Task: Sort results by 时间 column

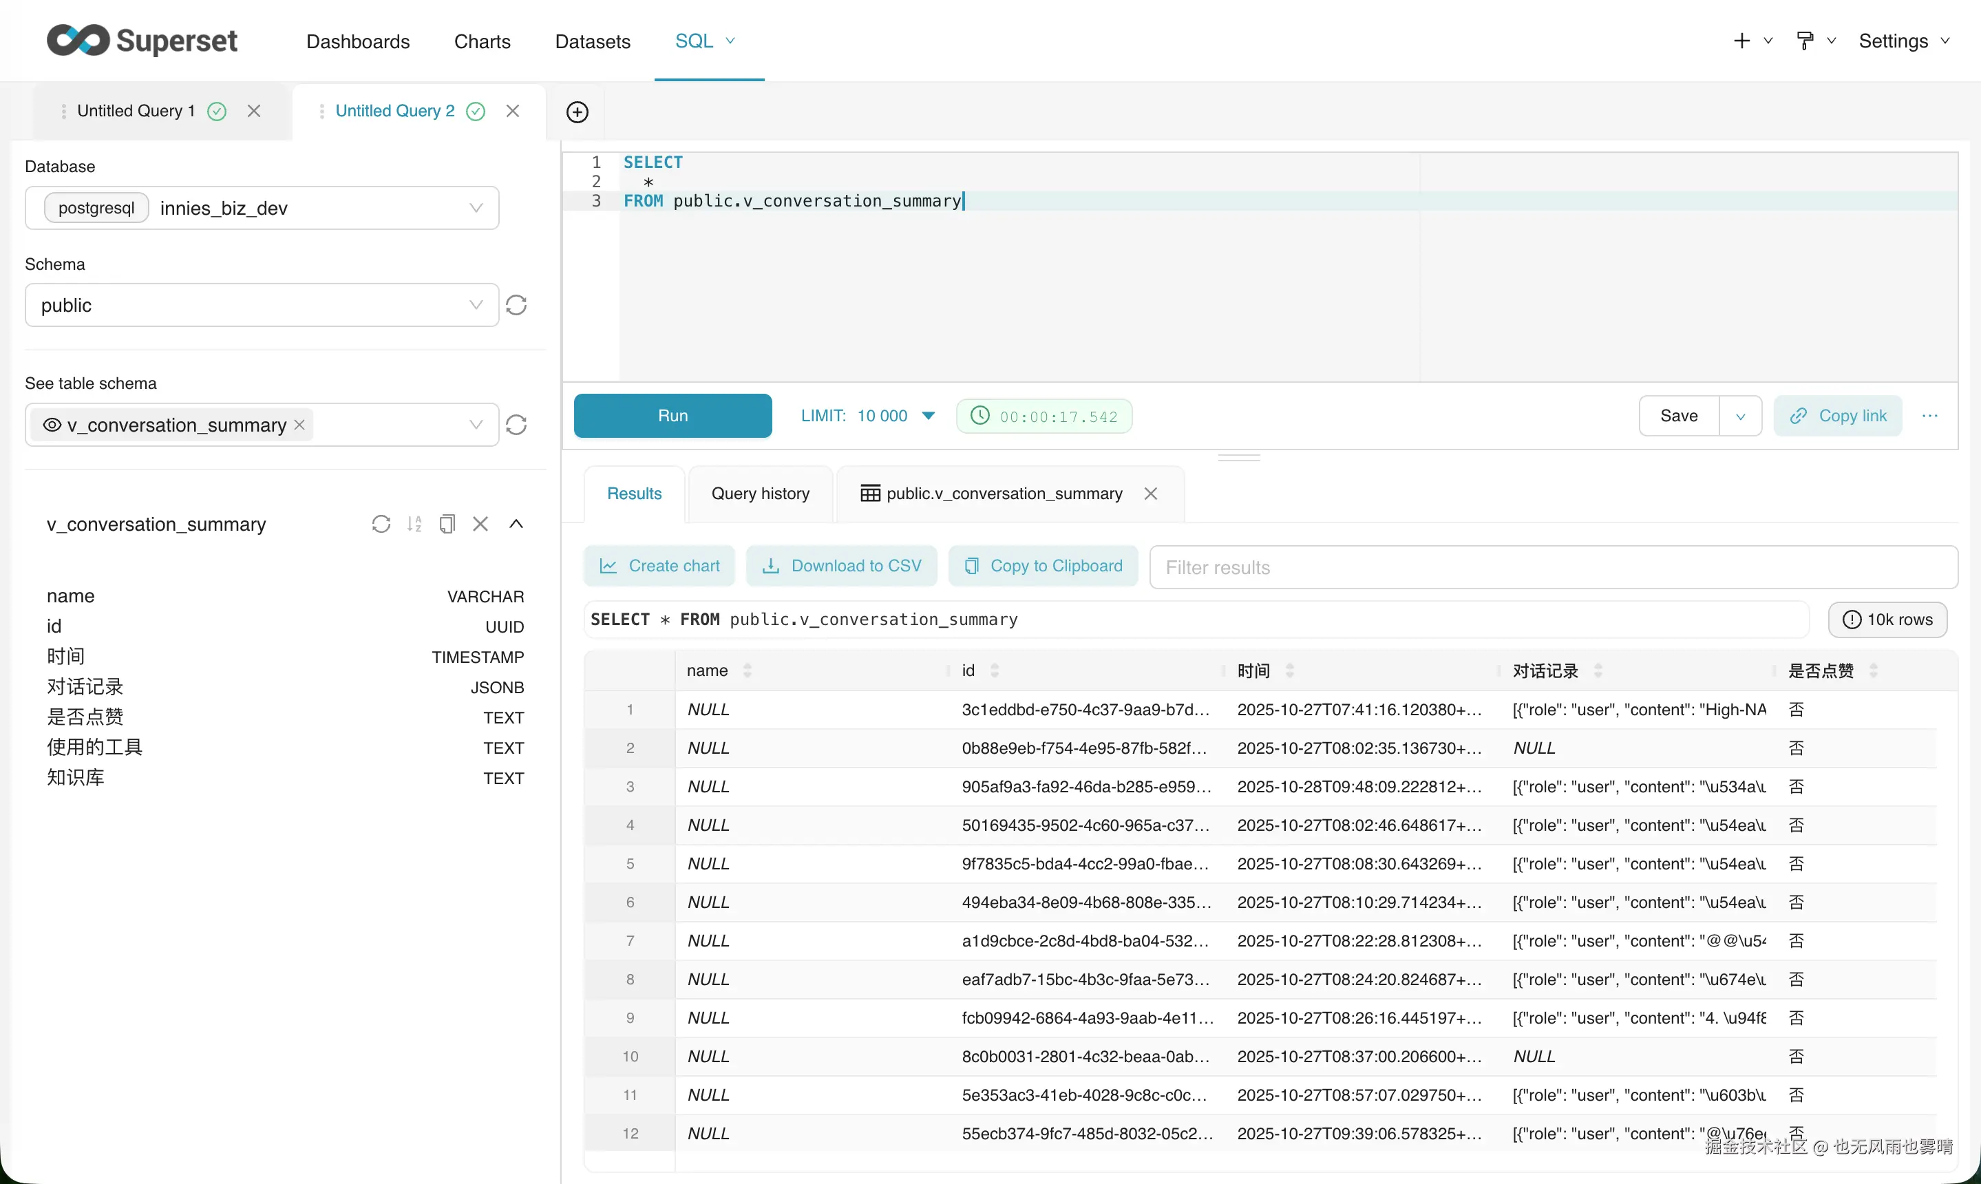Action: (1289, 670)
